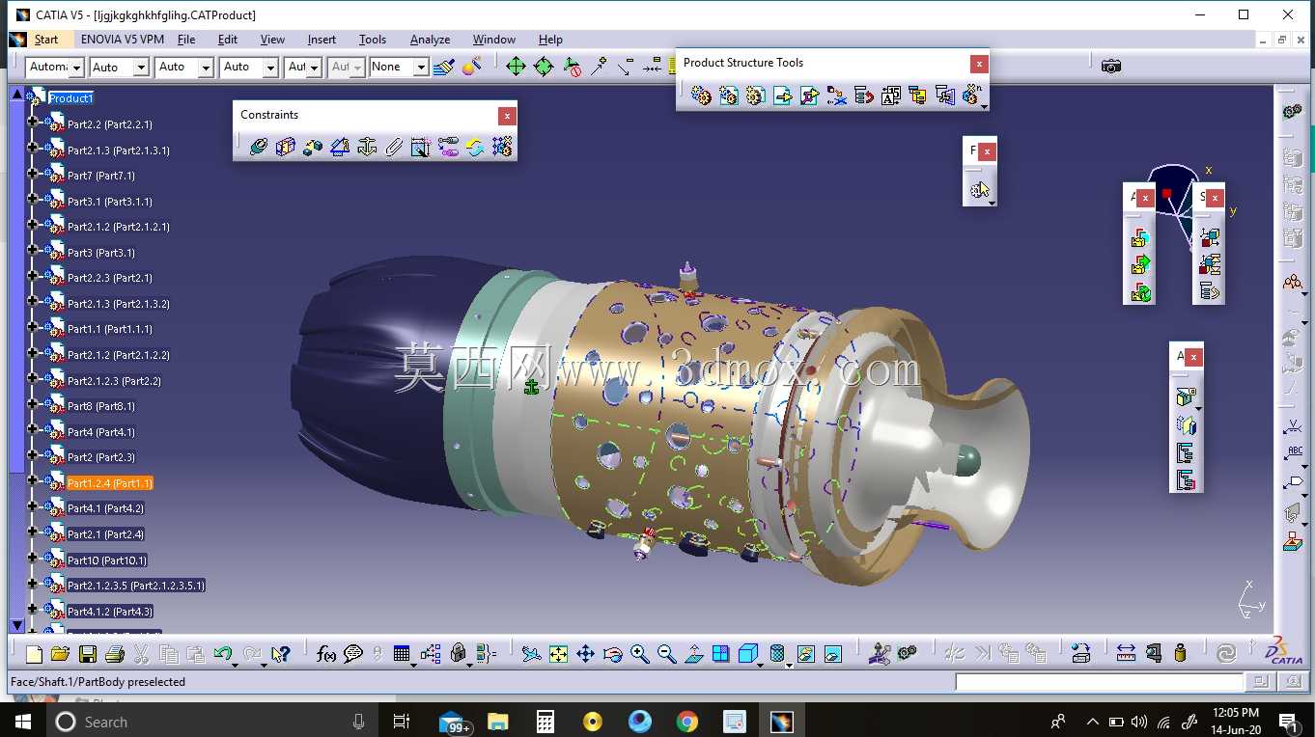Click the Fix Together paperclip icon

tap(393, 147)
